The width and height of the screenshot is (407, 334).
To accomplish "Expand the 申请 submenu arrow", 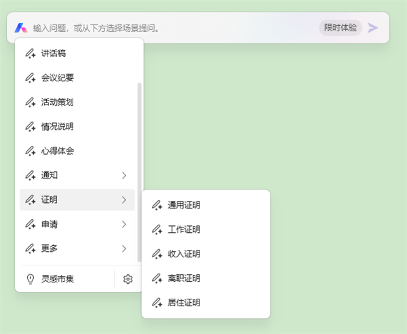I will (x=123, y=224).
